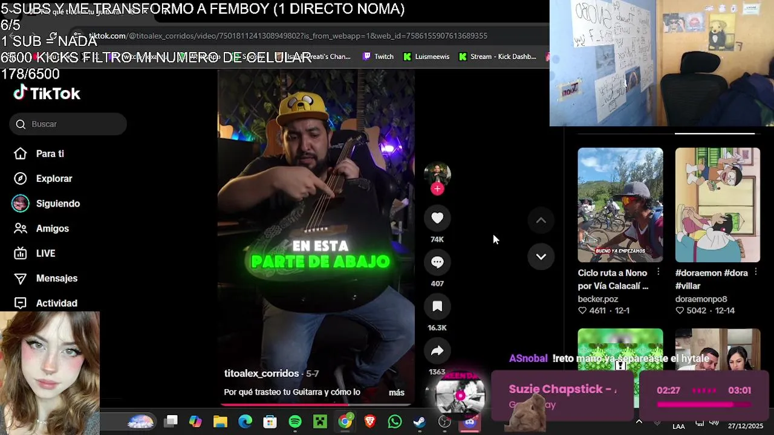Seek on the red video progress bar
The image size is (774, 435).
[x=316, y=405]
